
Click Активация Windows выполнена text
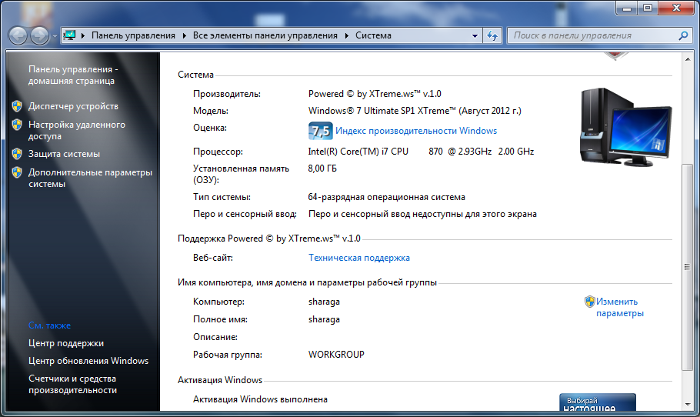pos(260,399)
